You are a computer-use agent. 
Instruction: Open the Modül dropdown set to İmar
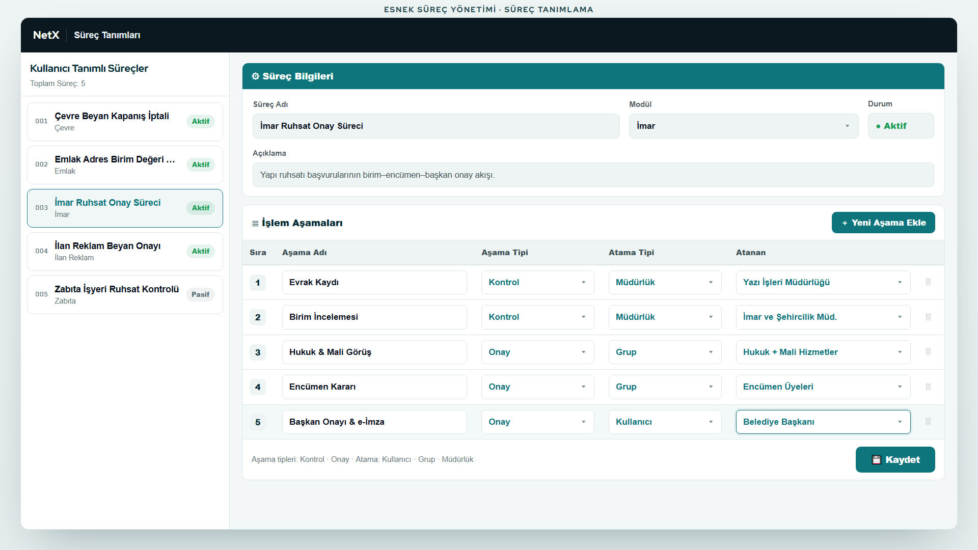click(x=744, y=126)
